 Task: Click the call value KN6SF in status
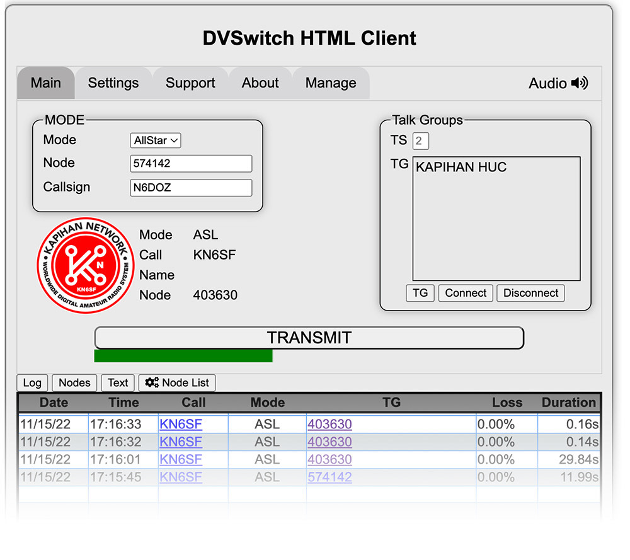pos(215,255)
